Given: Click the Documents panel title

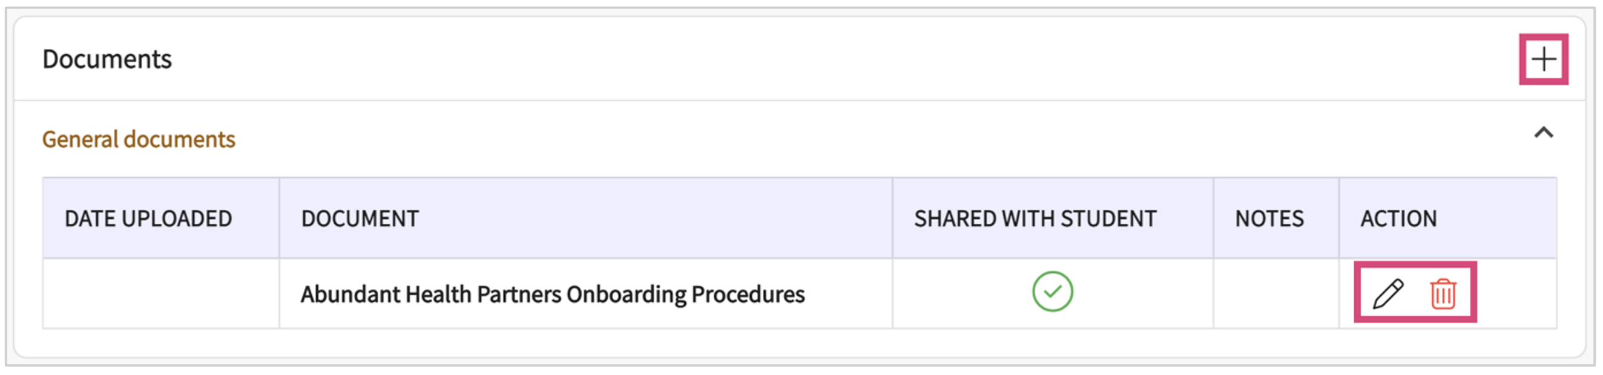Looking at the screenshot, I should pos(107,60).
